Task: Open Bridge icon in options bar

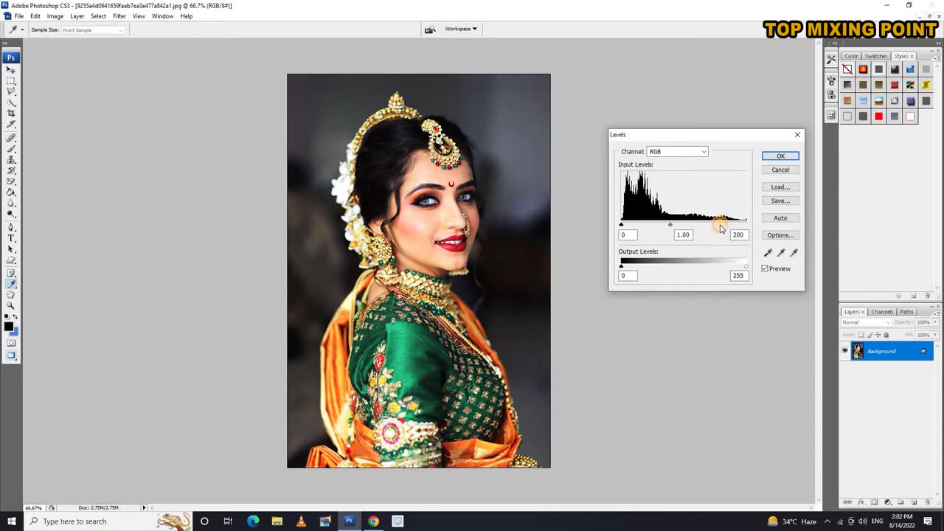Action: pos(430,29)
